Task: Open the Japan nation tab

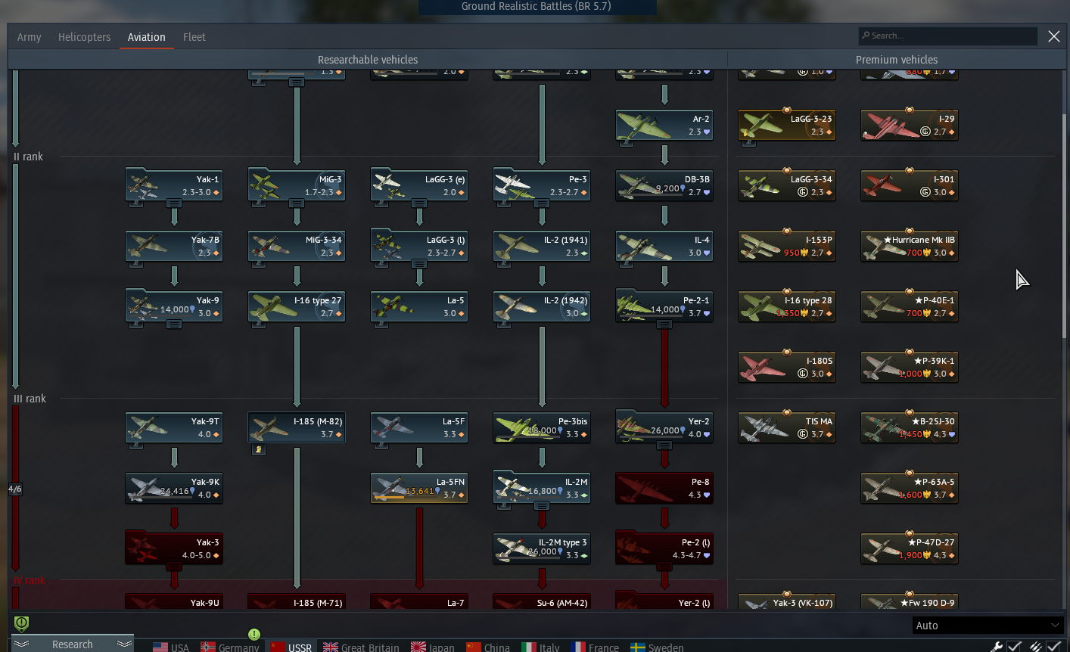Action: pos(433,647)
